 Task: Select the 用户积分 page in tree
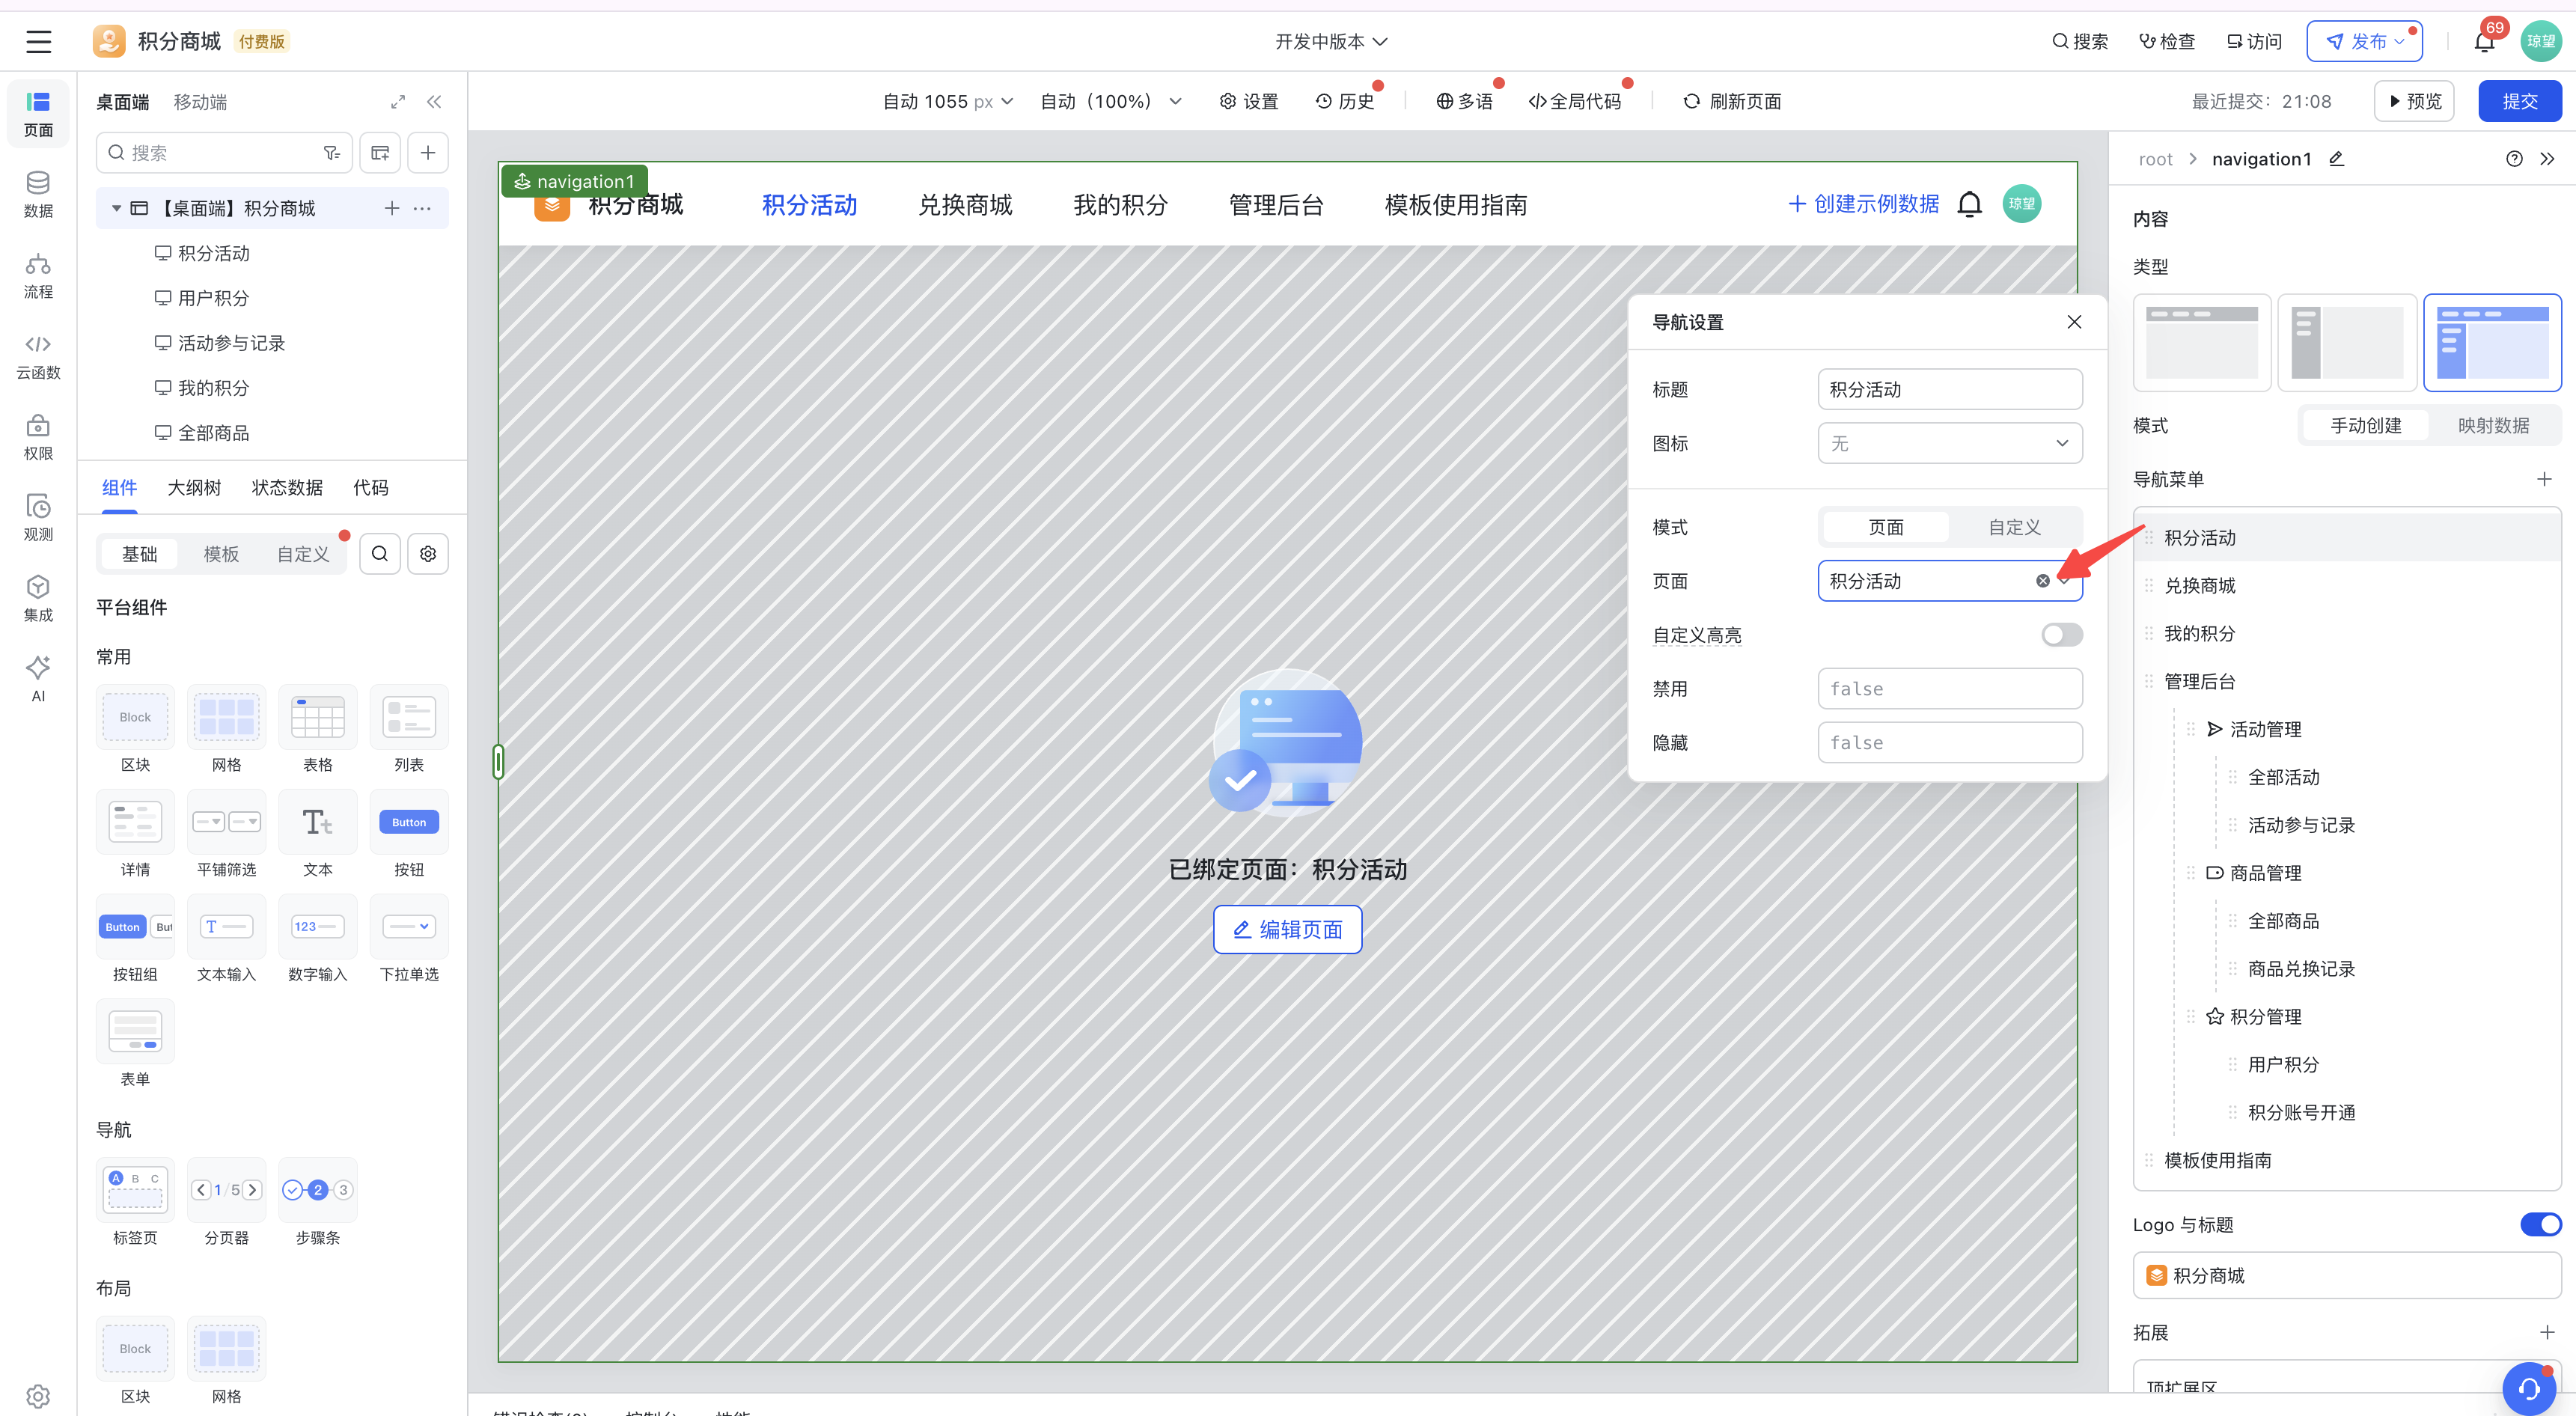click(213, 298)
